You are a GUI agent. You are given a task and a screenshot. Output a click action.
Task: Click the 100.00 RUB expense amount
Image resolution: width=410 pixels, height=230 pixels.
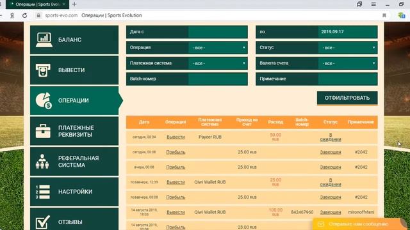point(275,212)
